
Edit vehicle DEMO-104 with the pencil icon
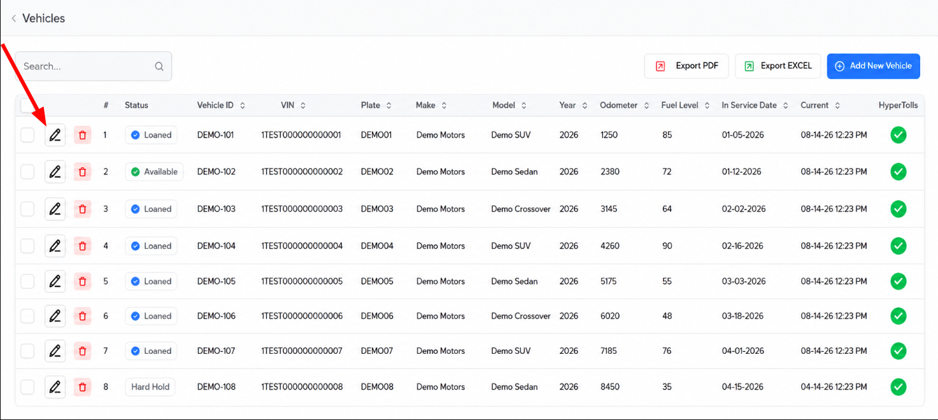(55, 246)
